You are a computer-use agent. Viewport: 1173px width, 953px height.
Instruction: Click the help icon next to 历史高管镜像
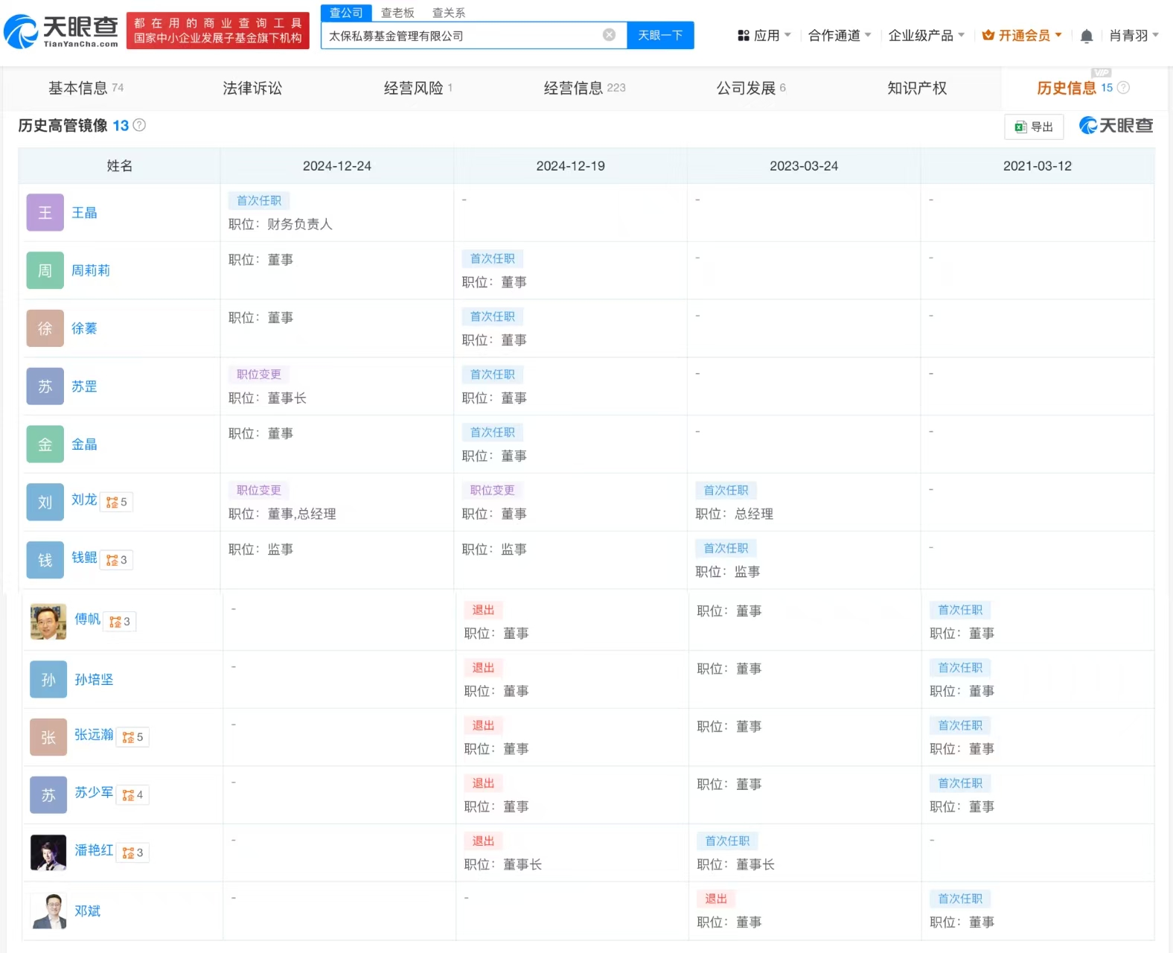(x=139, y=125)
